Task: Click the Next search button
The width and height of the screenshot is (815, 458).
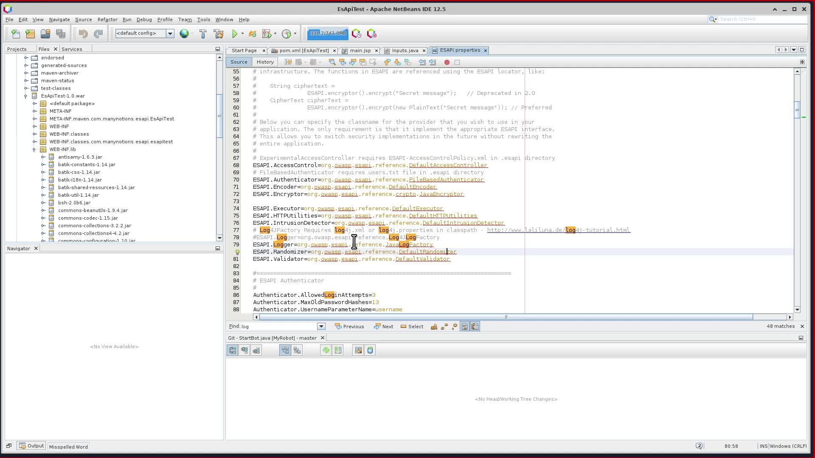Action: pyautogui.click(x=383, y=326)
